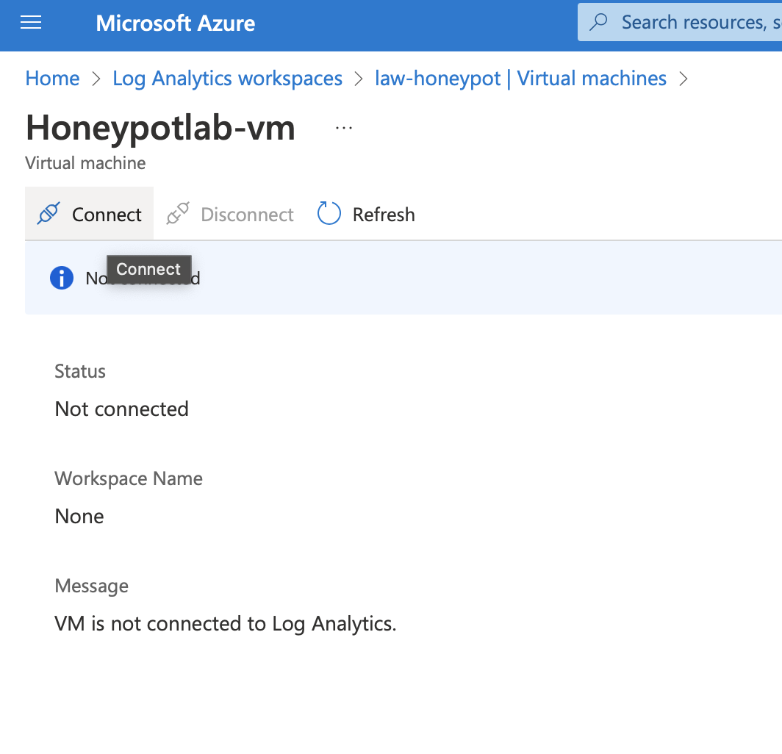Click the Disconnect plug icon
Image resolution: width=782 pixels, height=754 pixels.
[x=178, y=213]
